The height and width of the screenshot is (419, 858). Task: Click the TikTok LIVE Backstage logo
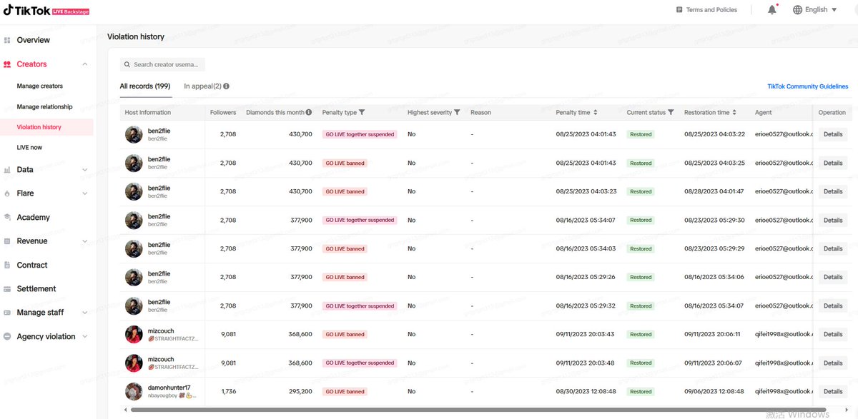pos(46,10)
